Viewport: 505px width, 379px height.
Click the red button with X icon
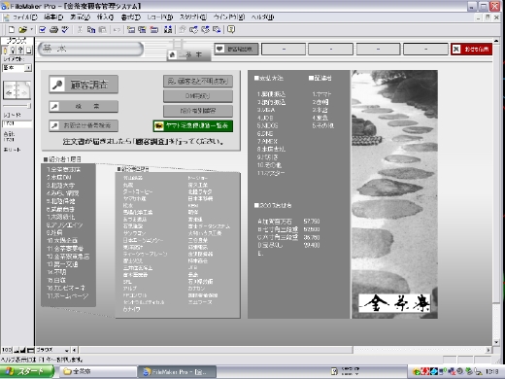tap(471, 49)
